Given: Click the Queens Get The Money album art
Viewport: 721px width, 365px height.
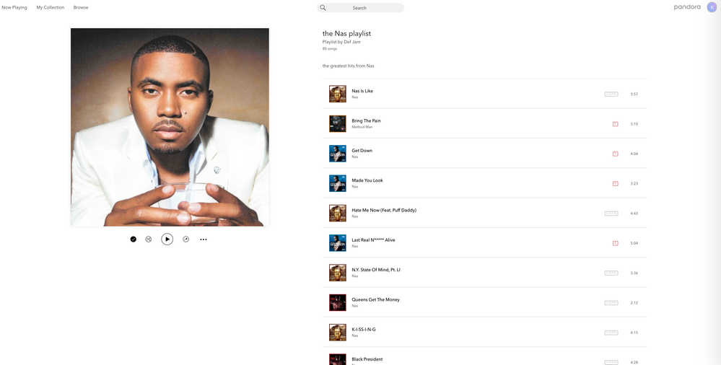Looking at the screenshot, I should click(x=338, y=302).
